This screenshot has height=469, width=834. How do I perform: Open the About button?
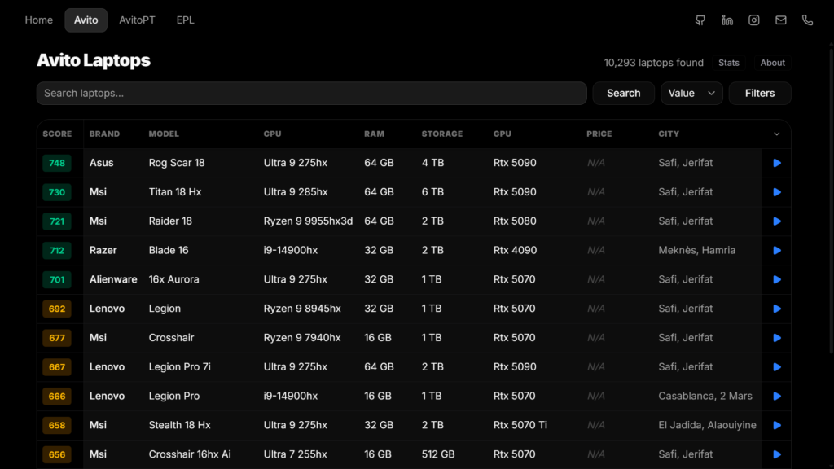pos(772,63)
